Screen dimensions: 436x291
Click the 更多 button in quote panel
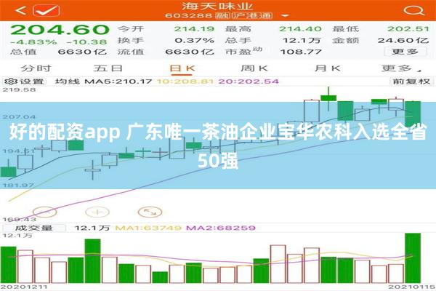[x=405, y=52]
